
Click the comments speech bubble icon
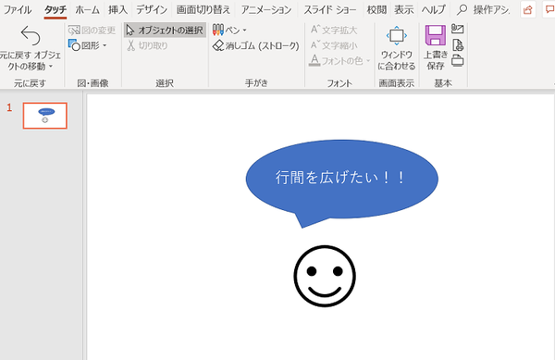click(x=549, y=10)
